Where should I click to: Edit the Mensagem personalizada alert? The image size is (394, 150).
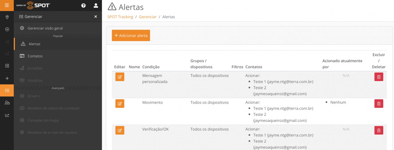click(x=120, y=77)
